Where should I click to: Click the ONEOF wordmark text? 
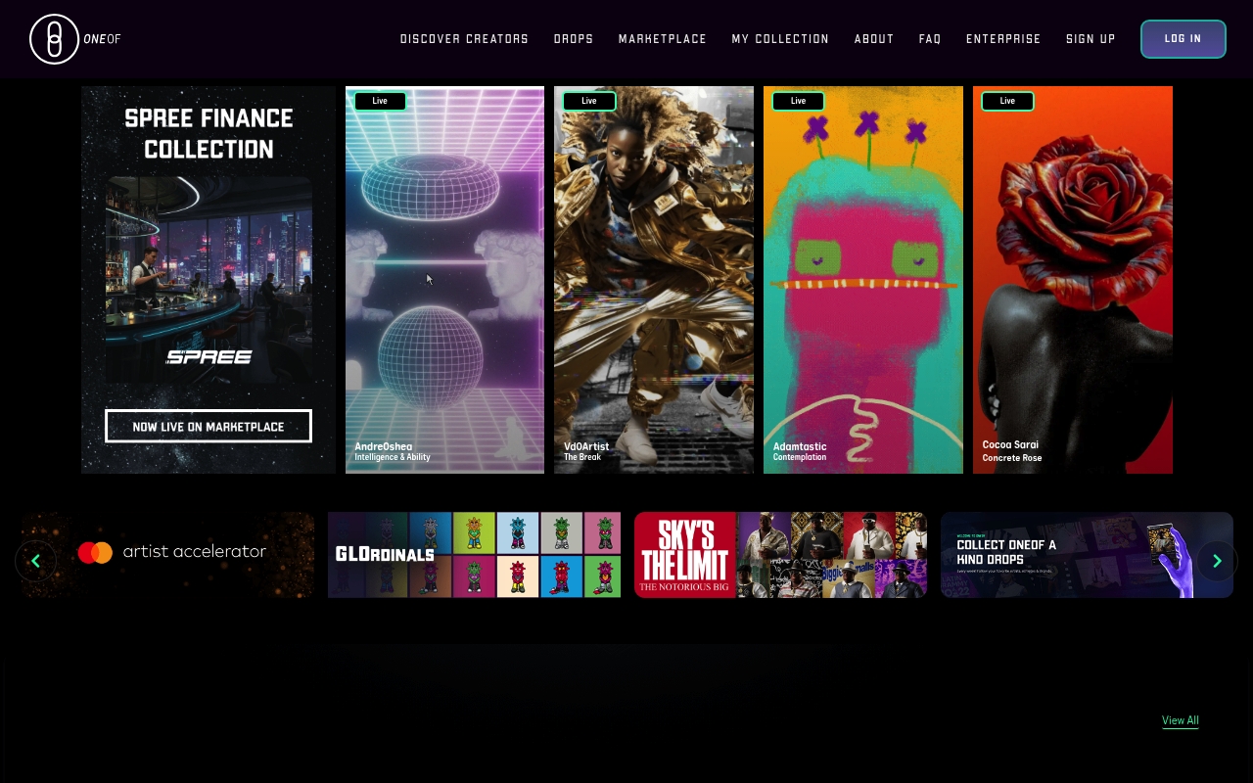point(103,39)
